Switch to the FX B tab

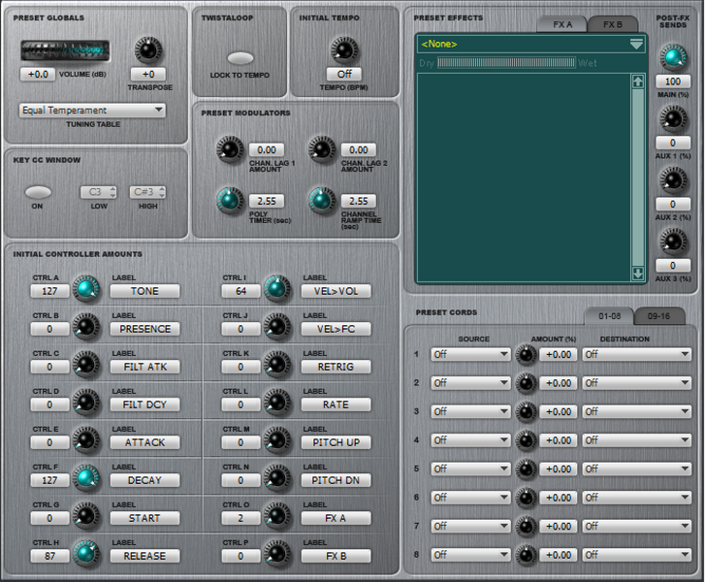(x=613, y=25)
